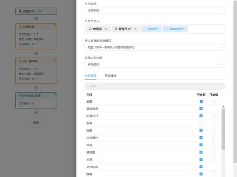
Task: Open the 抄送给总经理 node card
Action: point(36,100)
